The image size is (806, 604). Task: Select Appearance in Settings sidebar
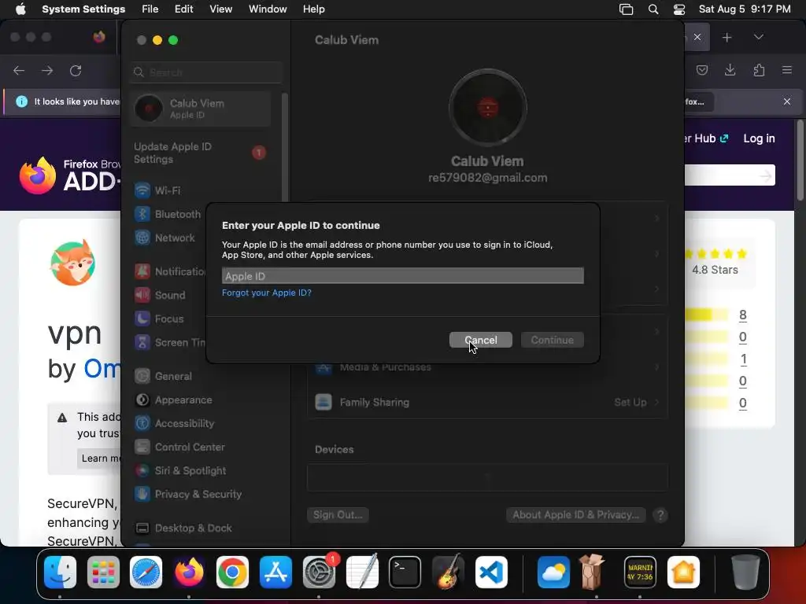tap(201, 400)
